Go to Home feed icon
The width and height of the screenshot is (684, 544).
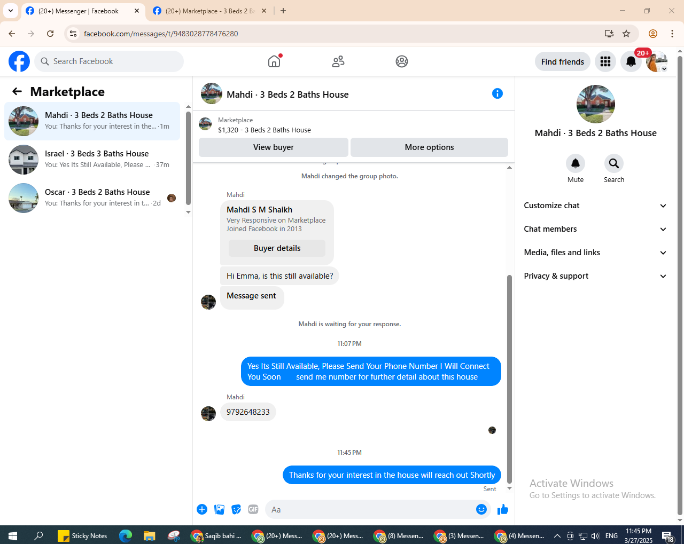(274, 61)
